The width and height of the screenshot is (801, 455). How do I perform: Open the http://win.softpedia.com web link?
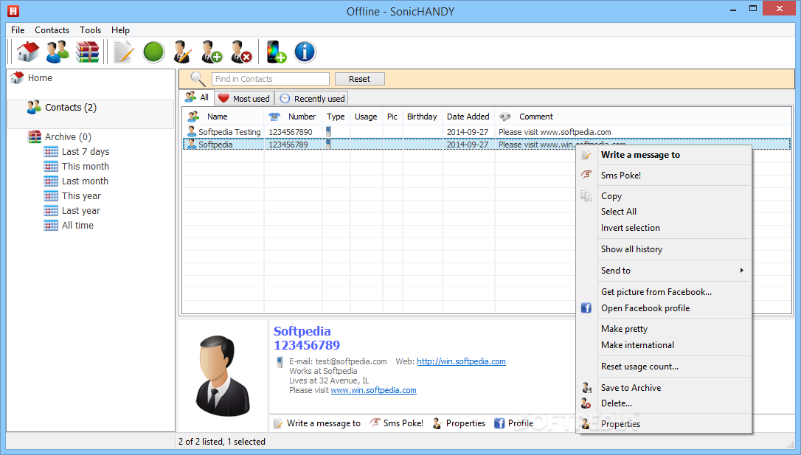[461, 361]
